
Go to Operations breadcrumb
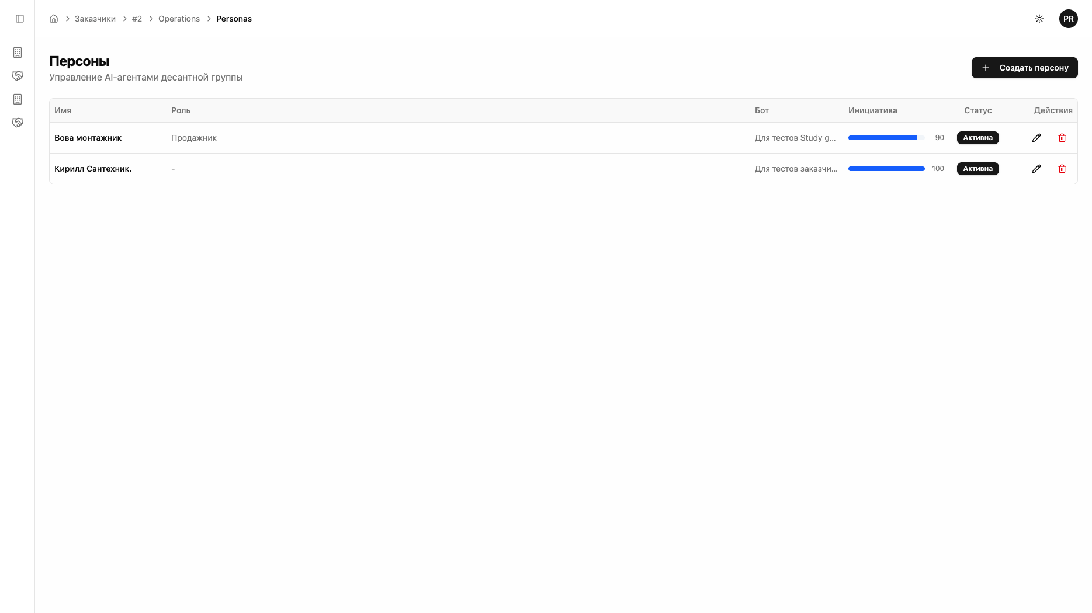179,19
